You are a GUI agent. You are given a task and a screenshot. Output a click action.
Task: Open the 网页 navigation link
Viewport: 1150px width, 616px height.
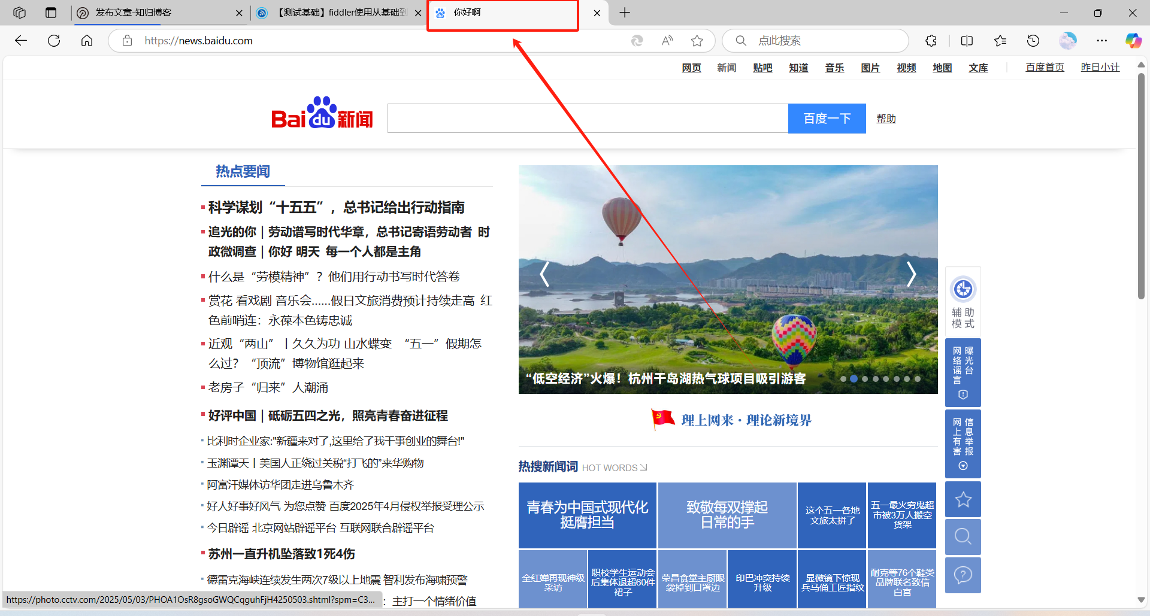(691, 68)
